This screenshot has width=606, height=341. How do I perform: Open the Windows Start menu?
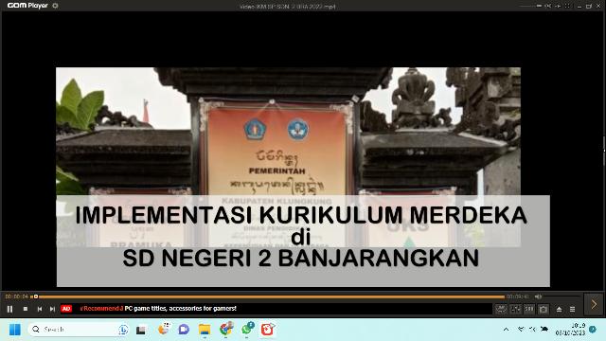coord(15,330)
